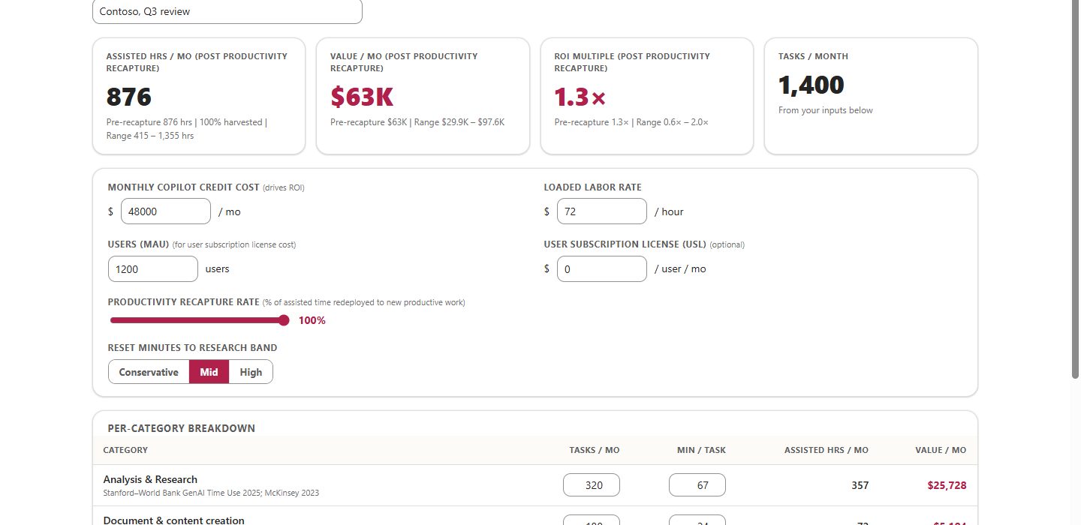The height and width of the screenshot is (525, 1081).
Task: Click the Monthly Copilot Credit Cost field
Action: coord(166,211)
